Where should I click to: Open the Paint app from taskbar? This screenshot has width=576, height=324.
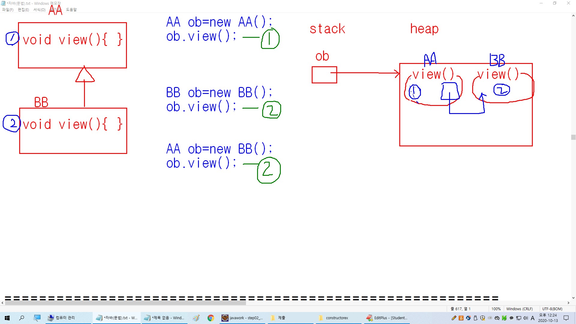[196, 318]
